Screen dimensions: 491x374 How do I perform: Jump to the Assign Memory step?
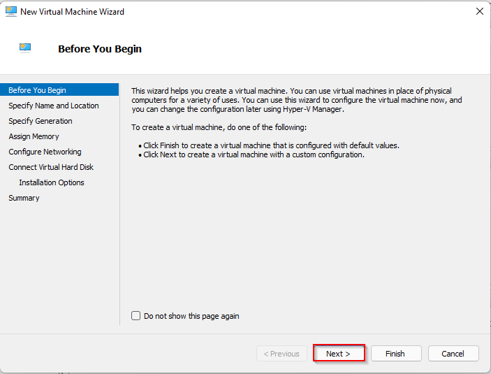(34, 136)
